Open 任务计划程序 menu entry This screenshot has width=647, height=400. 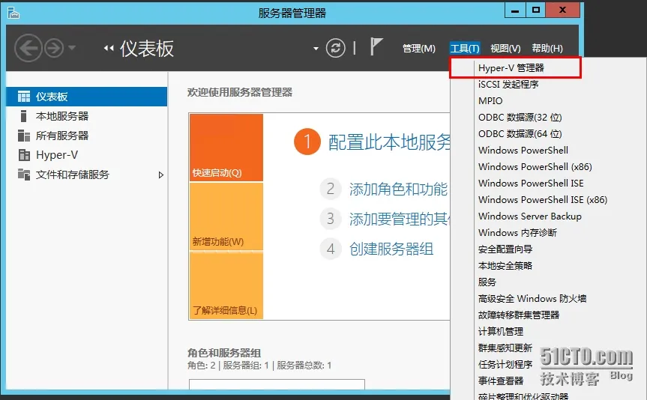[x=505, y=365]
